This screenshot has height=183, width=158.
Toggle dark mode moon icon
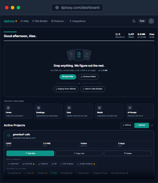point(134,21)
